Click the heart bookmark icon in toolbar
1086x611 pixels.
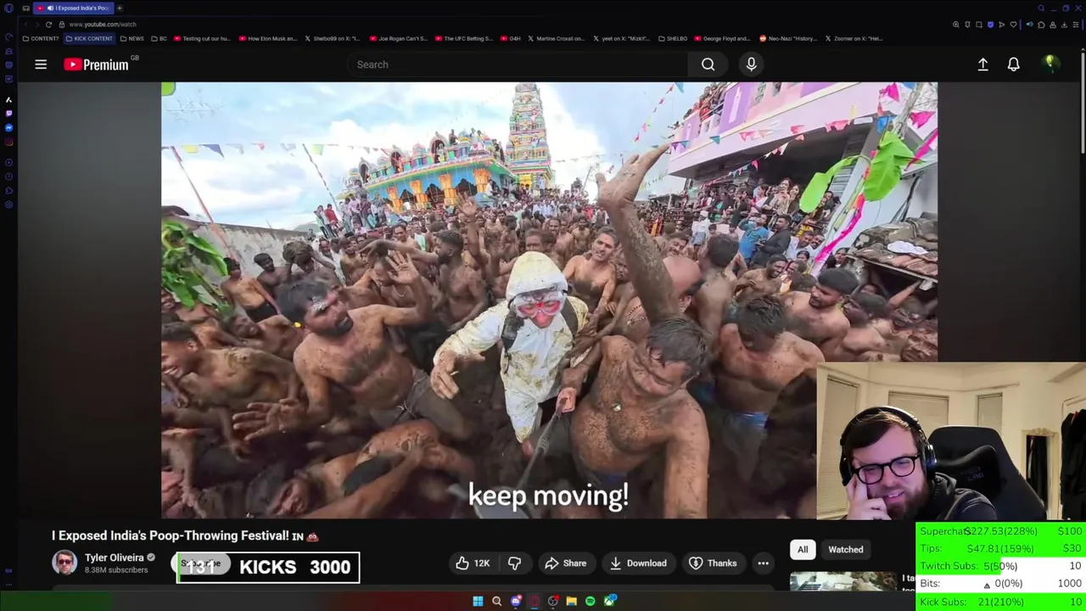tap(1013, 25)
